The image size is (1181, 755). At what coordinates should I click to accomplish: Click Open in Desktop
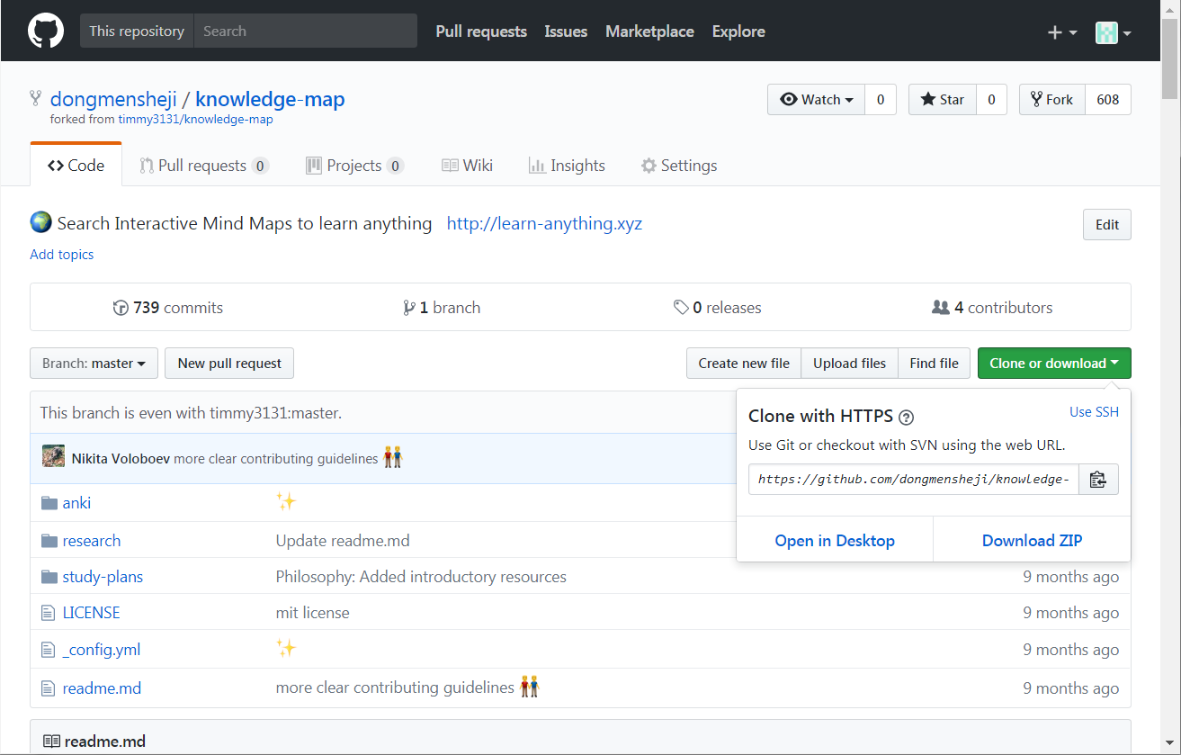click(835, 541)
